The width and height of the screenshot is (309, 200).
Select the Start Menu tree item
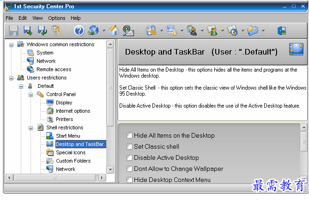68,136
